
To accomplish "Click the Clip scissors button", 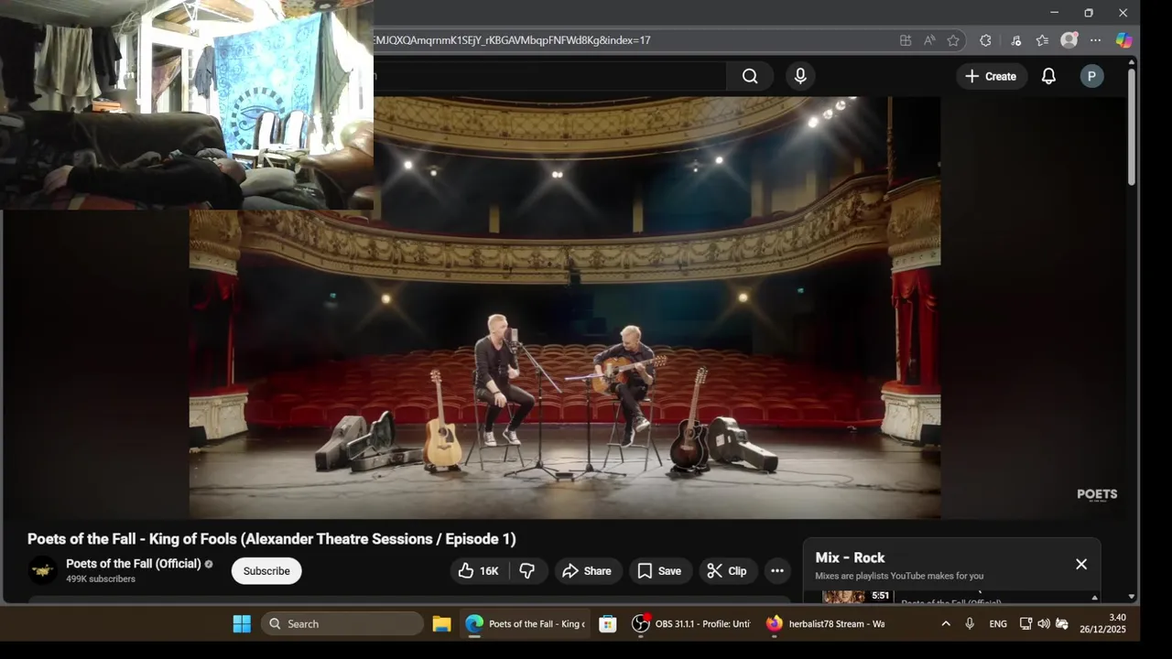I will click(727, 571).
